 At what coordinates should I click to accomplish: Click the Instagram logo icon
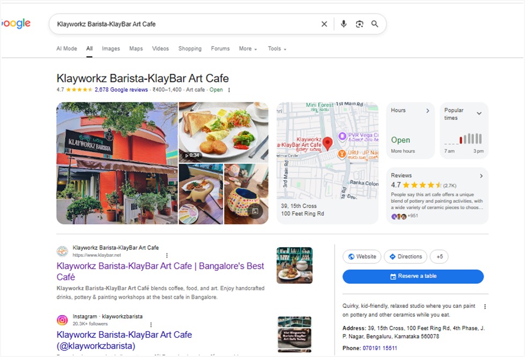pos(62,320)
